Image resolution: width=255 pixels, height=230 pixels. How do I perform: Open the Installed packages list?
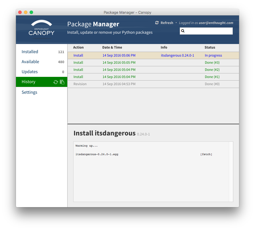coord(30,52)
